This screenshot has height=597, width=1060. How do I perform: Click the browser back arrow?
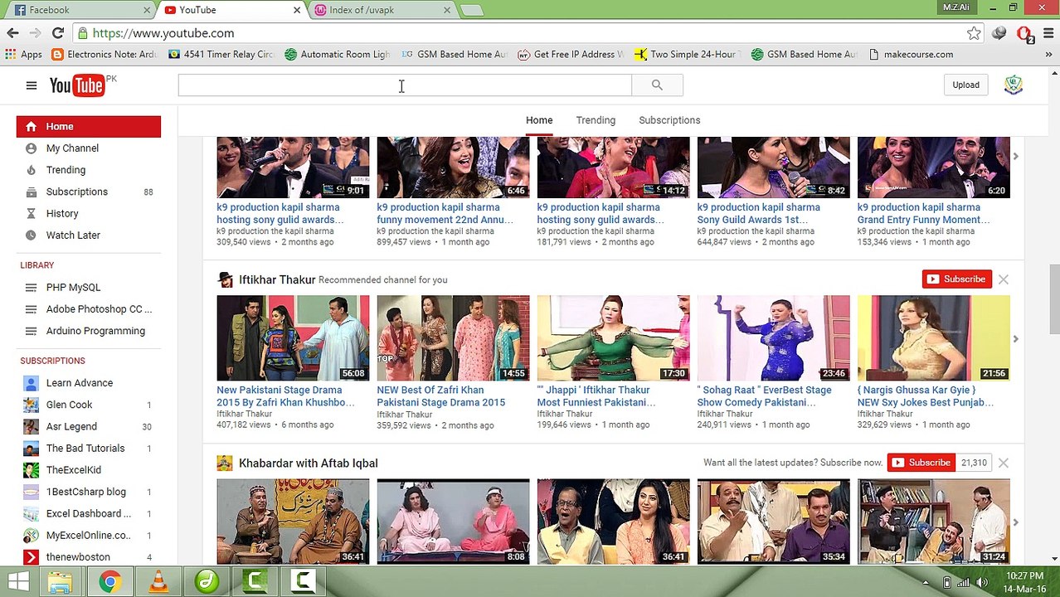click(x=12, y=33)
